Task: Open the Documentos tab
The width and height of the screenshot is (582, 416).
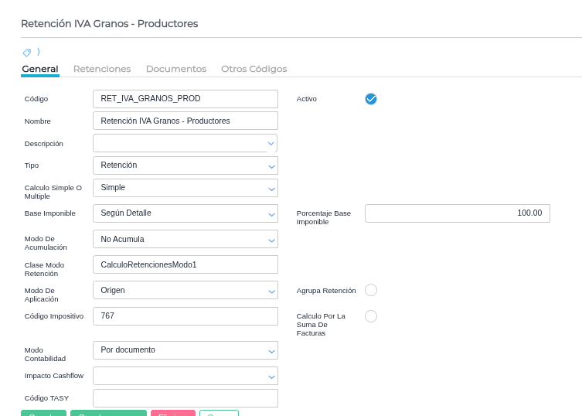Action: tap(176, 69)
